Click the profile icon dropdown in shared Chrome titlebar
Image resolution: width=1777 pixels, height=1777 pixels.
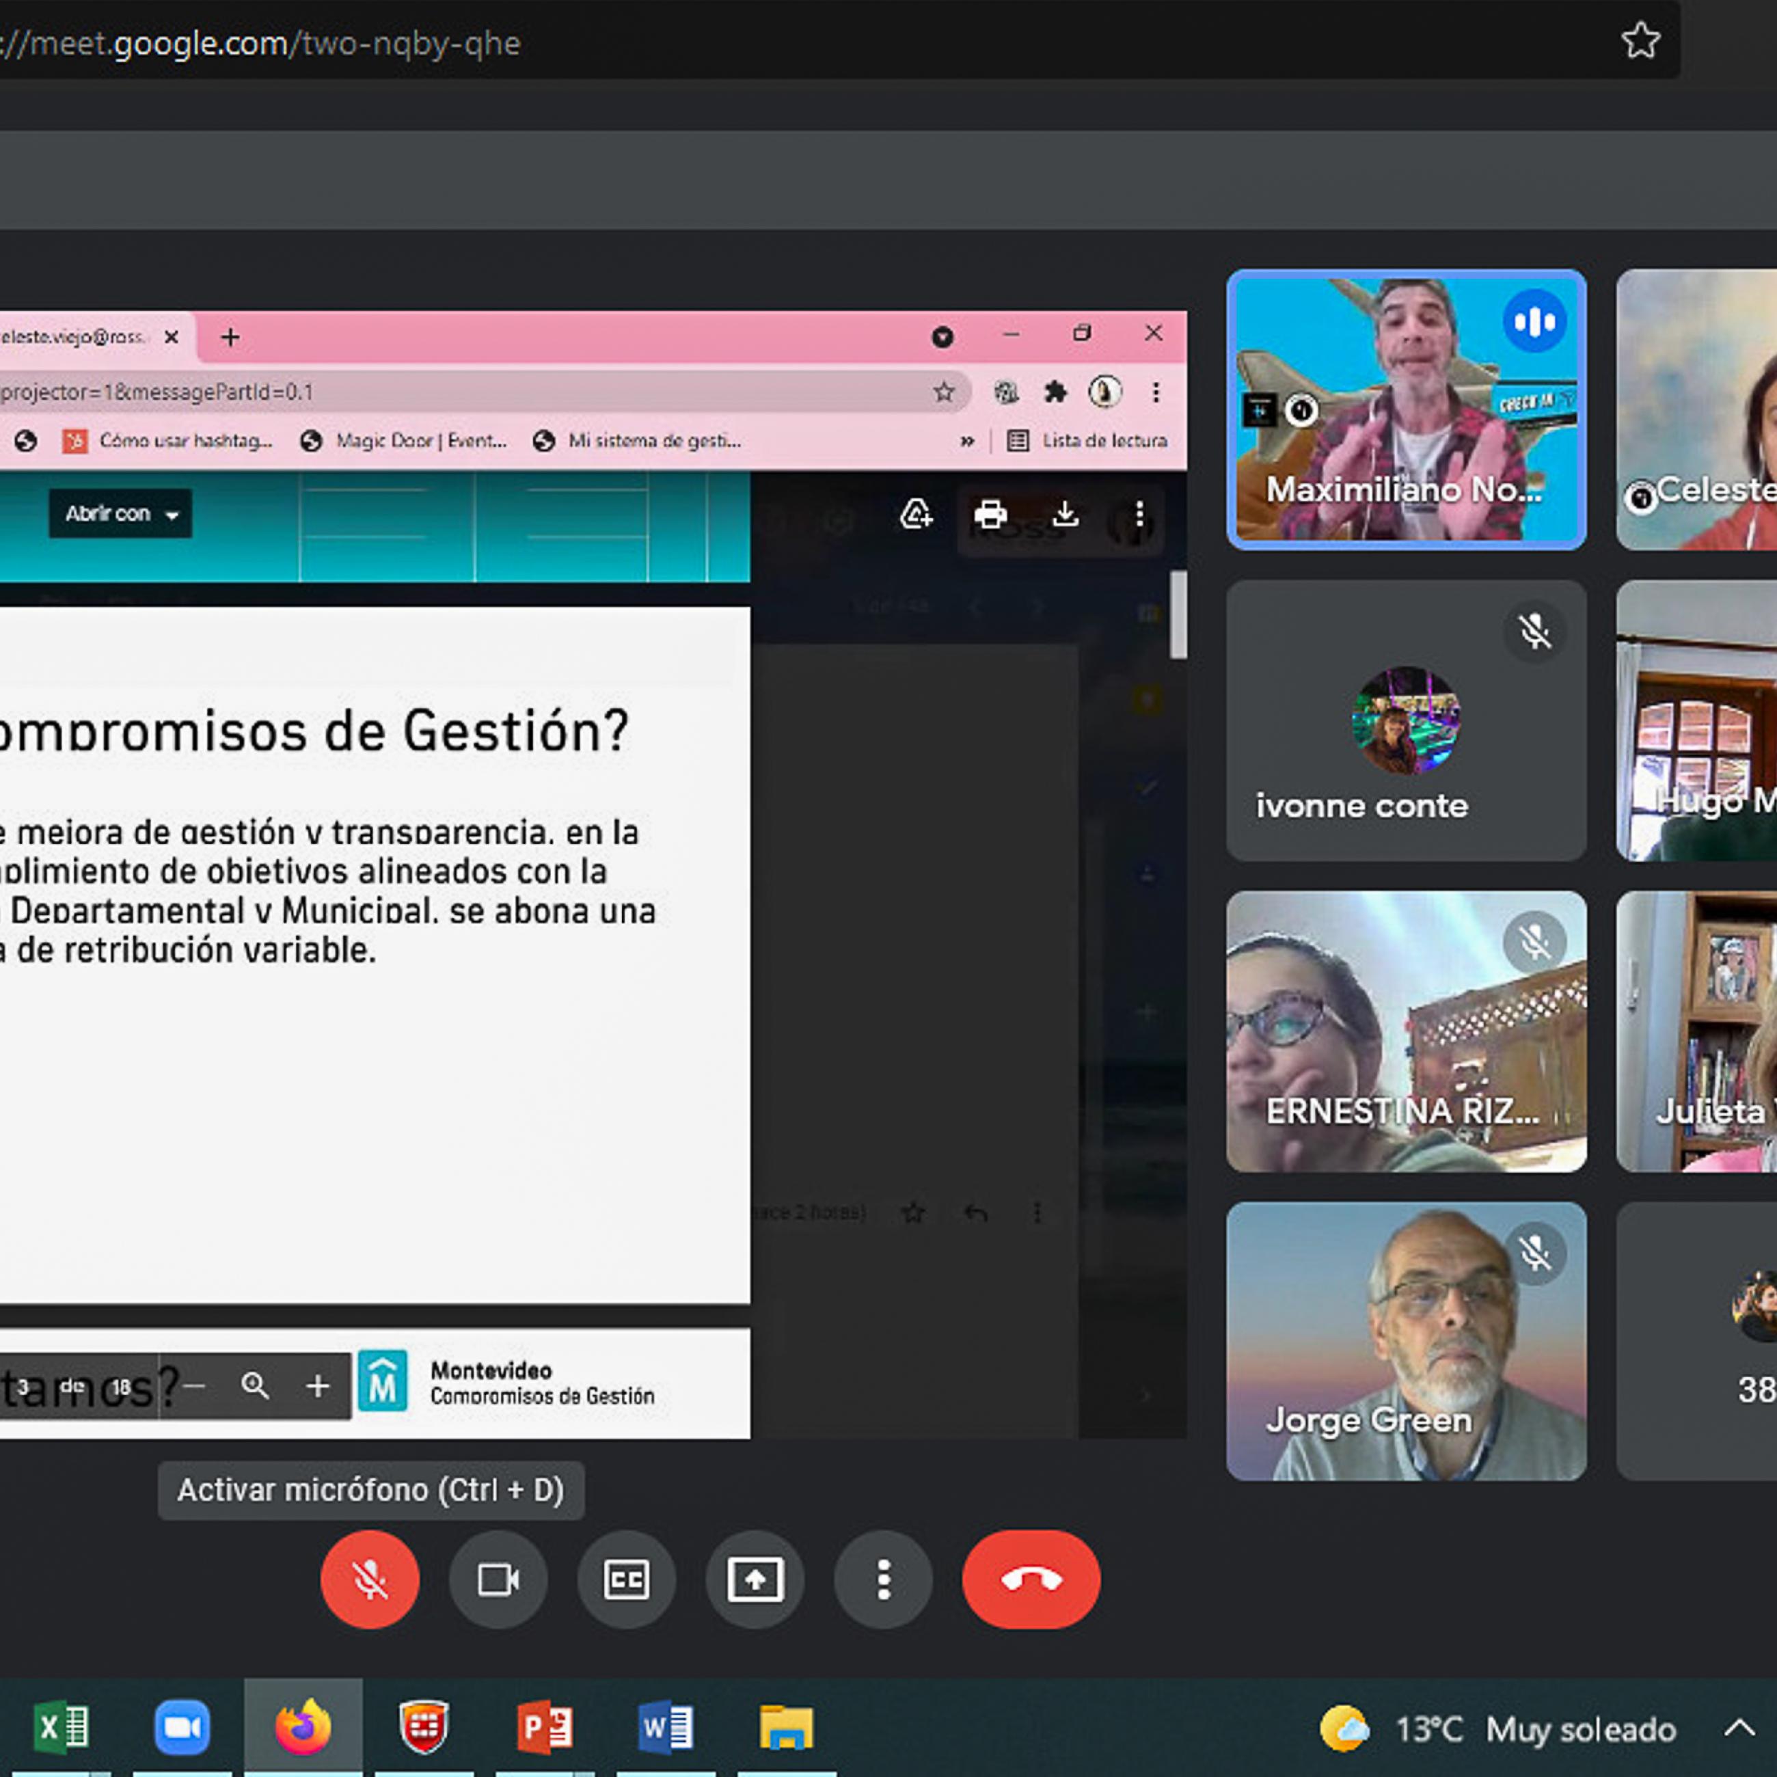pos(942,338)
